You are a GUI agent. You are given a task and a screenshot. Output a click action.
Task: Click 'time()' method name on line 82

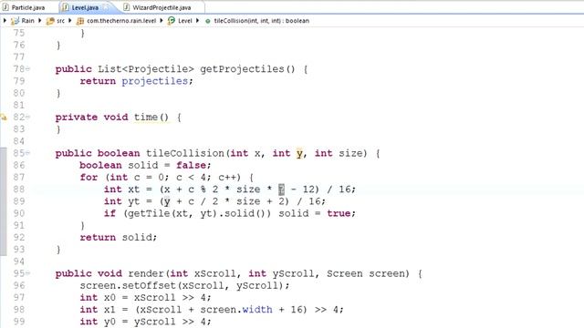pos(151,118)
